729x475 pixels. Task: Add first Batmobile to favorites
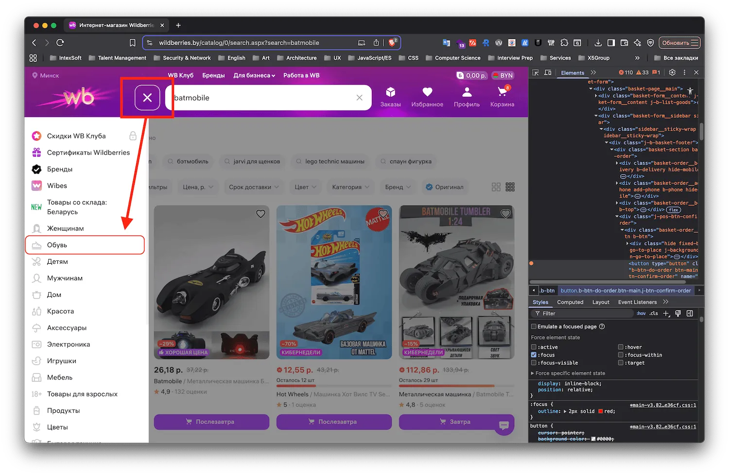(260, 214)
